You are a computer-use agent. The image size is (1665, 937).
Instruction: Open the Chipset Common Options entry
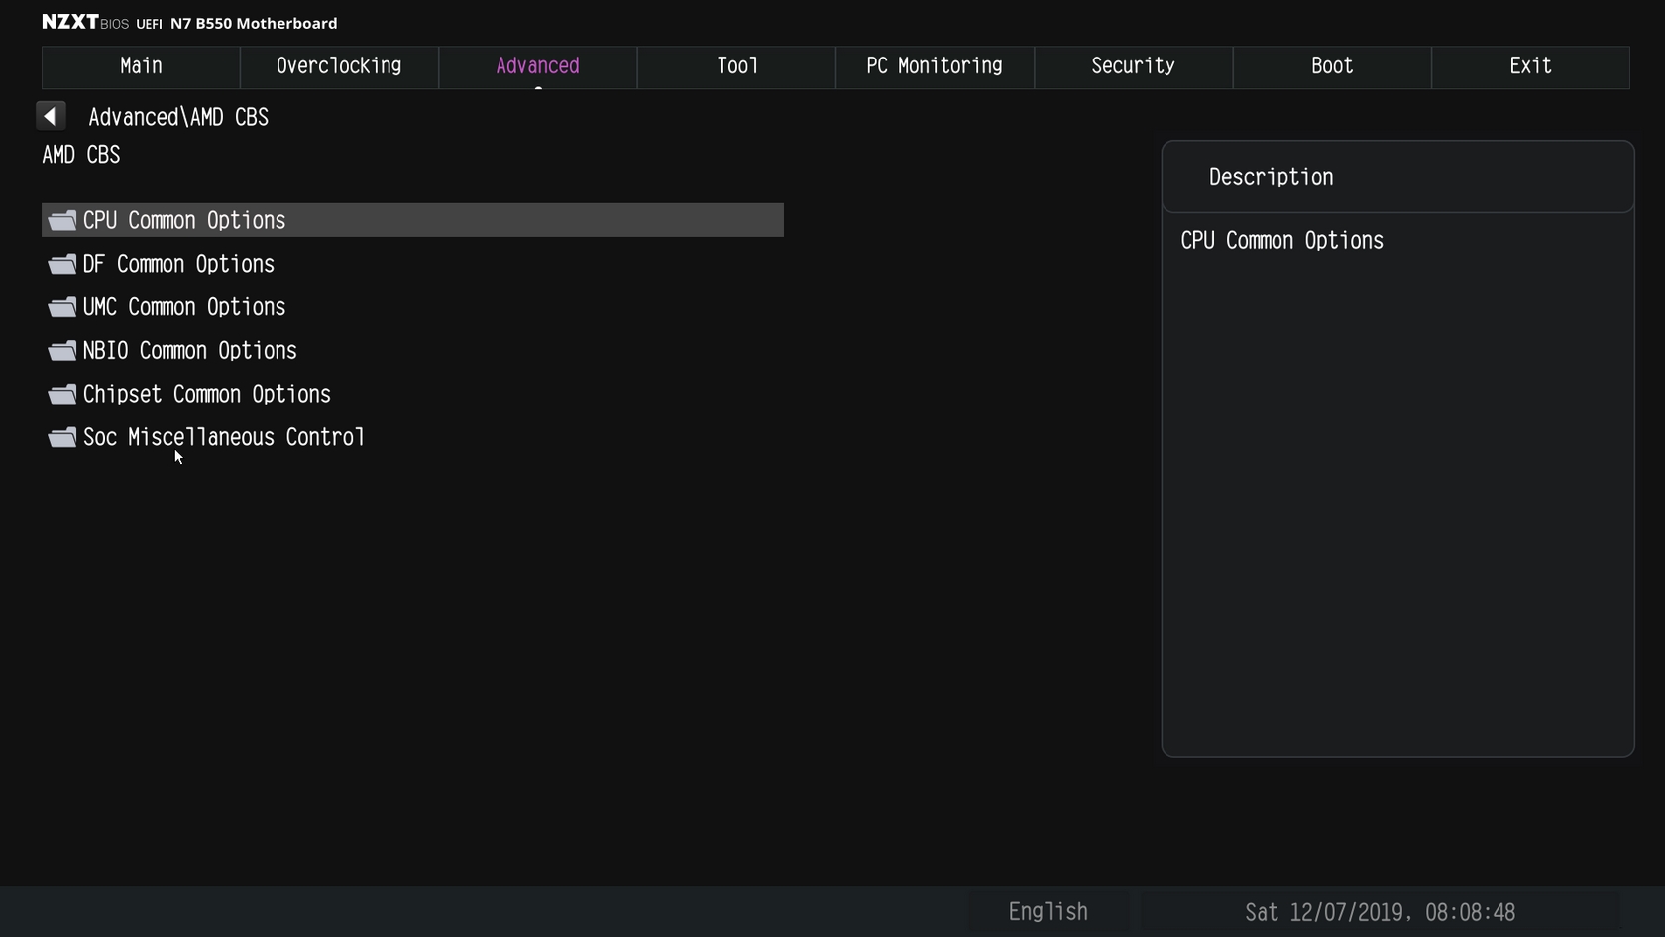click(412, 395)
